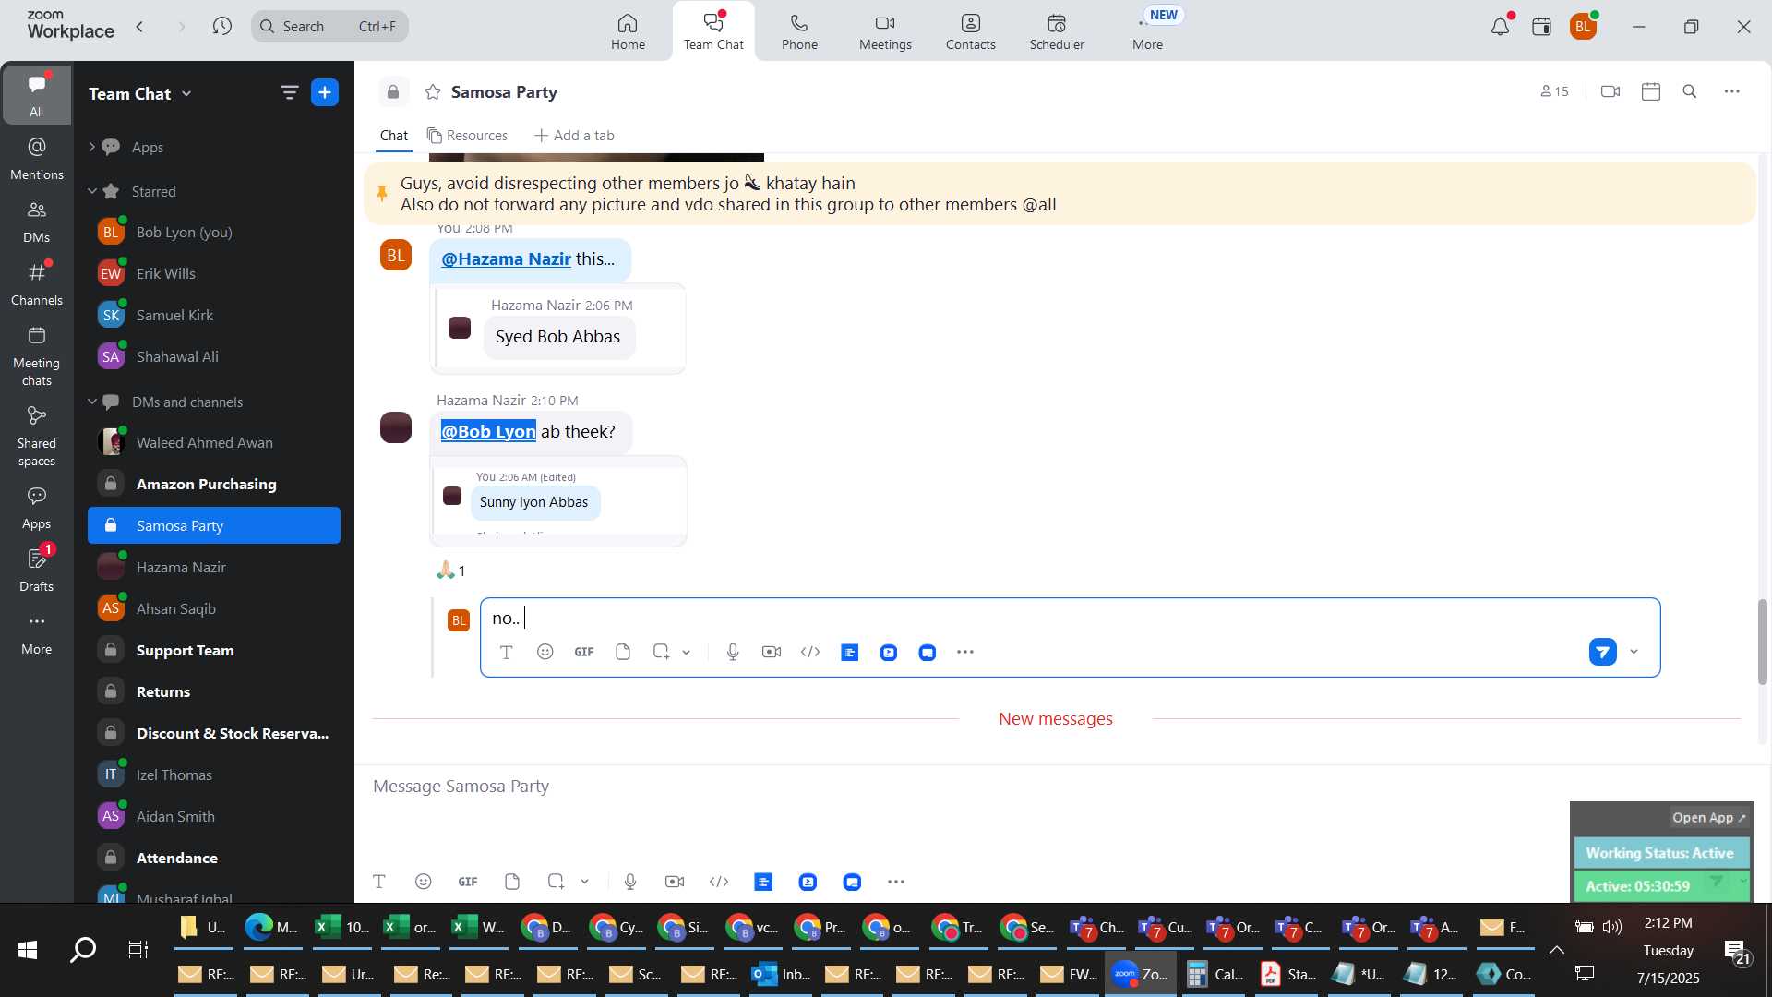Open the Support Team channel

[x=214, y=650]
